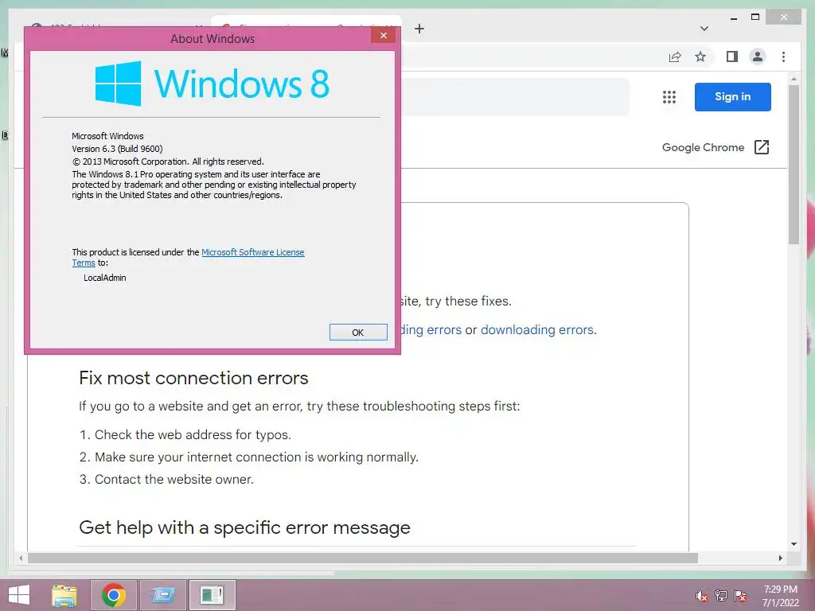Click the horizontal scroll right arrow
The width and height of the screenshot is (815, 611).
780,558
